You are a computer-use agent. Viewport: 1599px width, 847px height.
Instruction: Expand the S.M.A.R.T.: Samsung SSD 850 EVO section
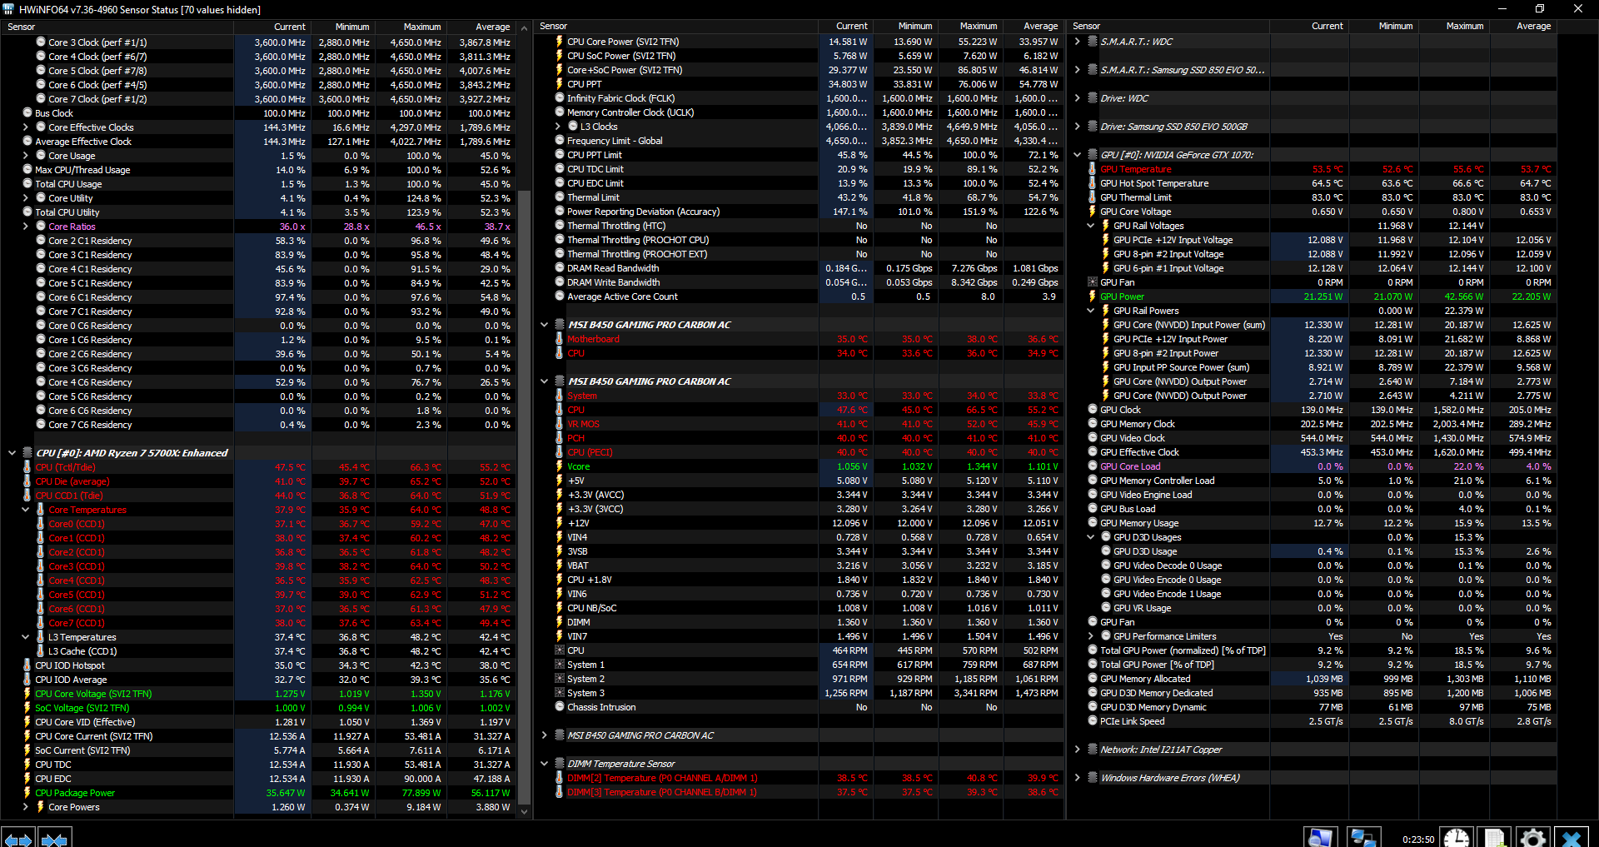pyautogui.click(x=1077, y=70)
